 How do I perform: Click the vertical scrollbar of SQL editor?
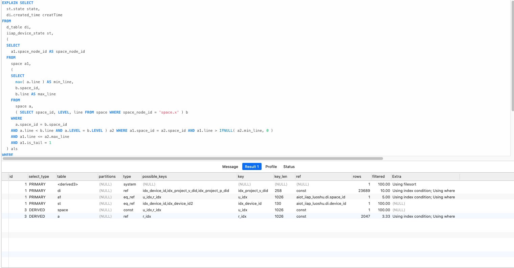point(512,56)
